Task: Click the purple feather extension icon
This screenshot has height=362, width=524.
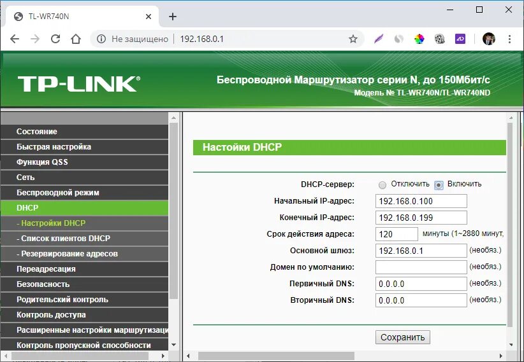Action: click(378, 39)
